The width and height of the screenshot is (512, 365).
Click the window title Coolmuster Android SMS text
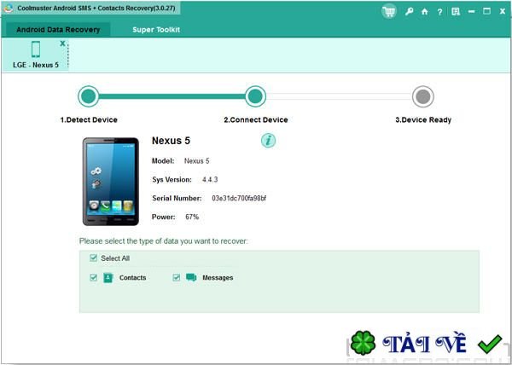(96, 9)
